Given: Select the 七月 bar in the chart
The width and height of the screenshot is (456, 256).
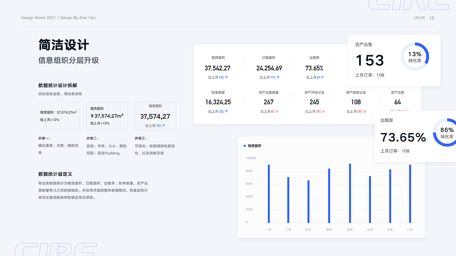Looking at the screenshot, I should (x=390, y=196).
